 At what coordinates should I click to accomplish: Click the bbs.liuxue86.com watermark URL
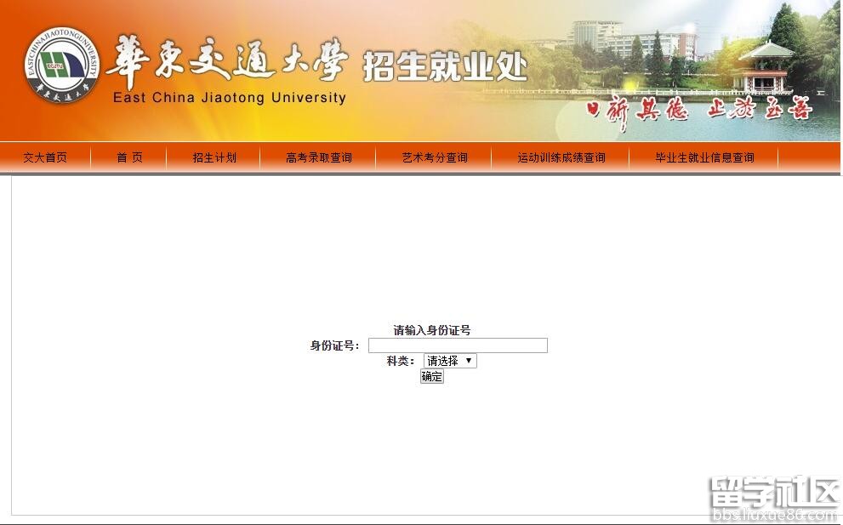pos(774,515)
